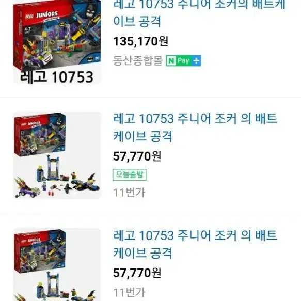Click the blue plus sign of N Pay badge
Viewport: 301px width, 301px height.
pyautogui.click(x=196, y=60)
